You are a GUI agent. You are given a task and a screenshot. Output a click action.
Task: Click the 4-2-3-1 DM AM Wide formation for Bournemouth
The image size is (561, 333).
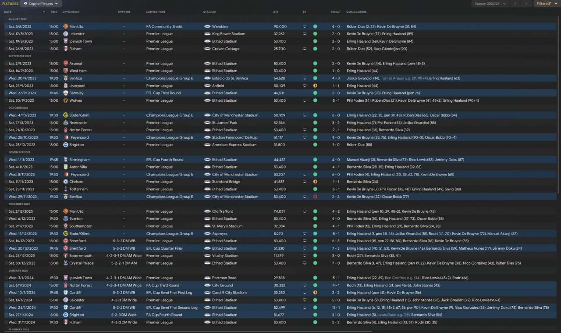(x=124, y=256)
